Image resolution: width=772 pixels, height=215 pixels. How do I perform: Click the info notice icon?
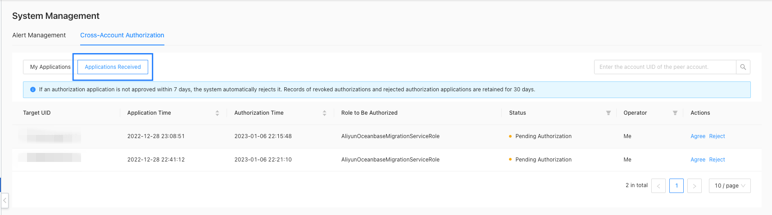(33, 90)
